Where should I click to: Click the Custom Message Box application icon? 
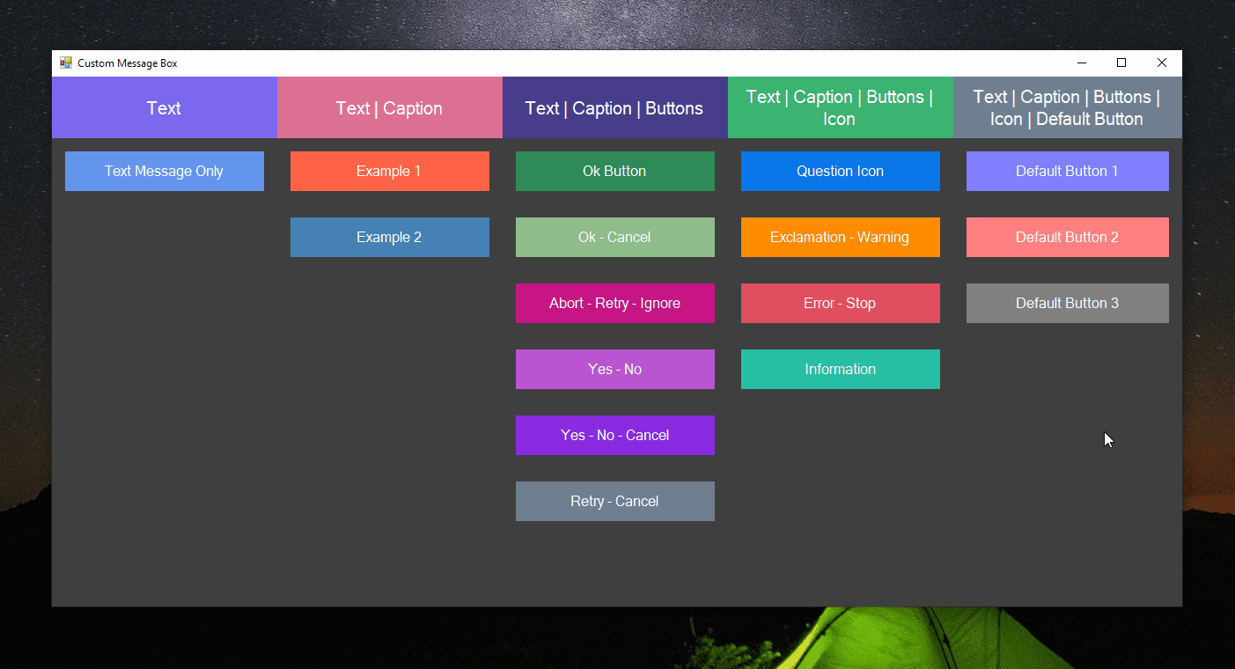click(65, 62)
